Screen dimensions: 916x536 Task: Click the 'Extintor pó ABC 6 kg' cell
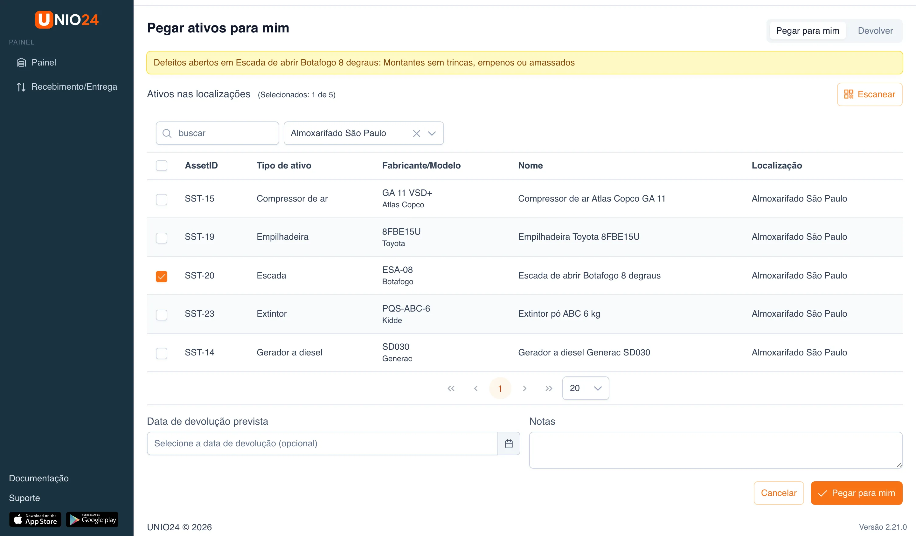[x=559, y=313]
